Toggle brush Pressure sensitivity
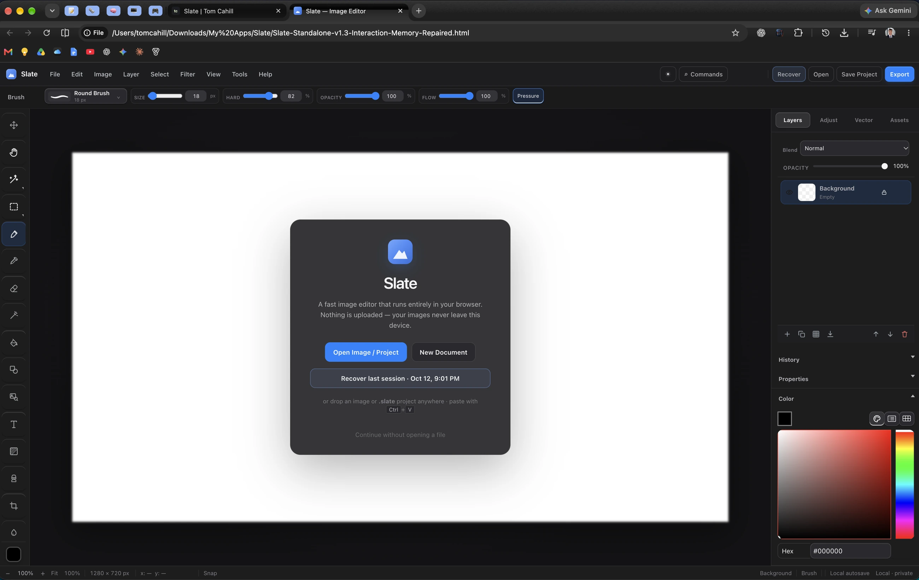Viewport: 919px width, 580px height. [x=528, y=96]
